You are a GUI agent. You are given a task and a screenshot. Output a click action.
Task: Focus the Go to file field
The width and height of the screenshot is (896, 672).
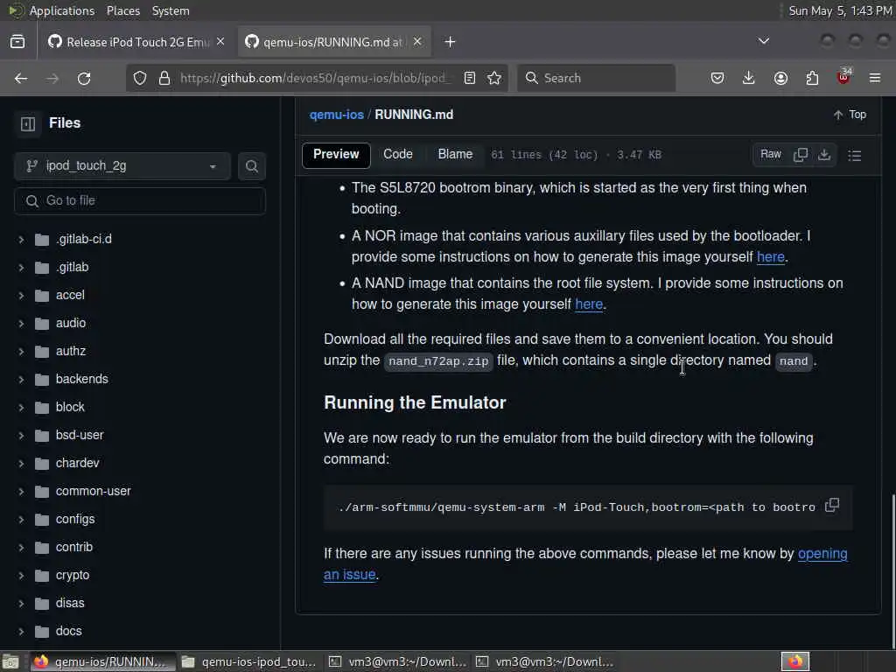pos(140,201)
